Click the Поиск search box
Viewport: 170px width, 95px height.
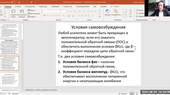(115, 6)
